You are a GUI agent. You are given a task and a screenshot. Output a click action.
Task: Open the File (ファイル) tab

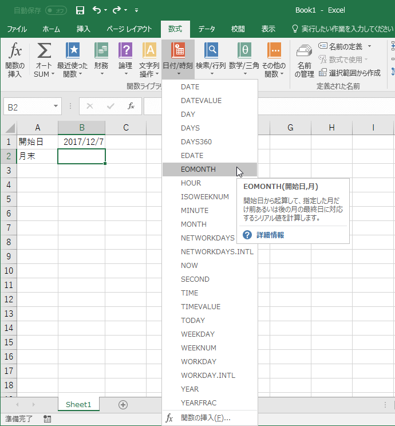[x=17, y=29]
